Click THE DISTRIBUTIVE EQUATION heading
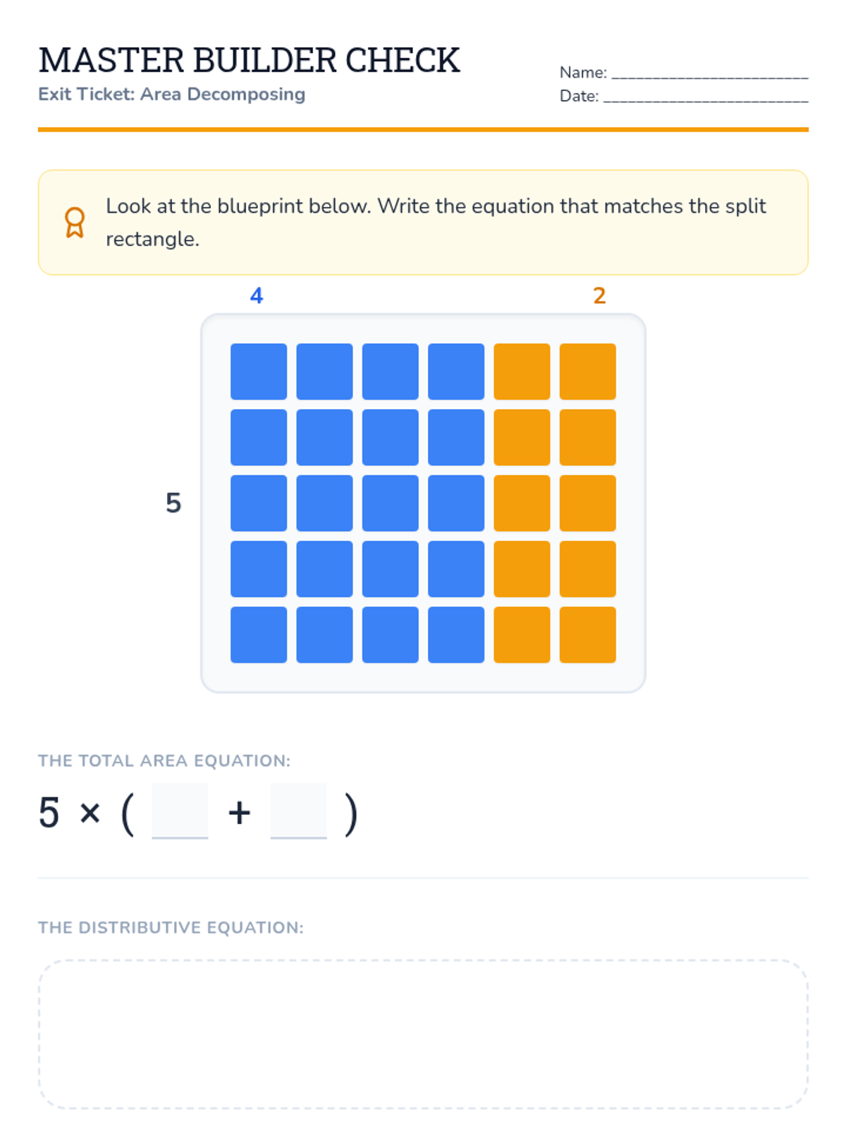The width and height of the screenshot is (846, 1128). pyautogui.click(x=171, y=927)
